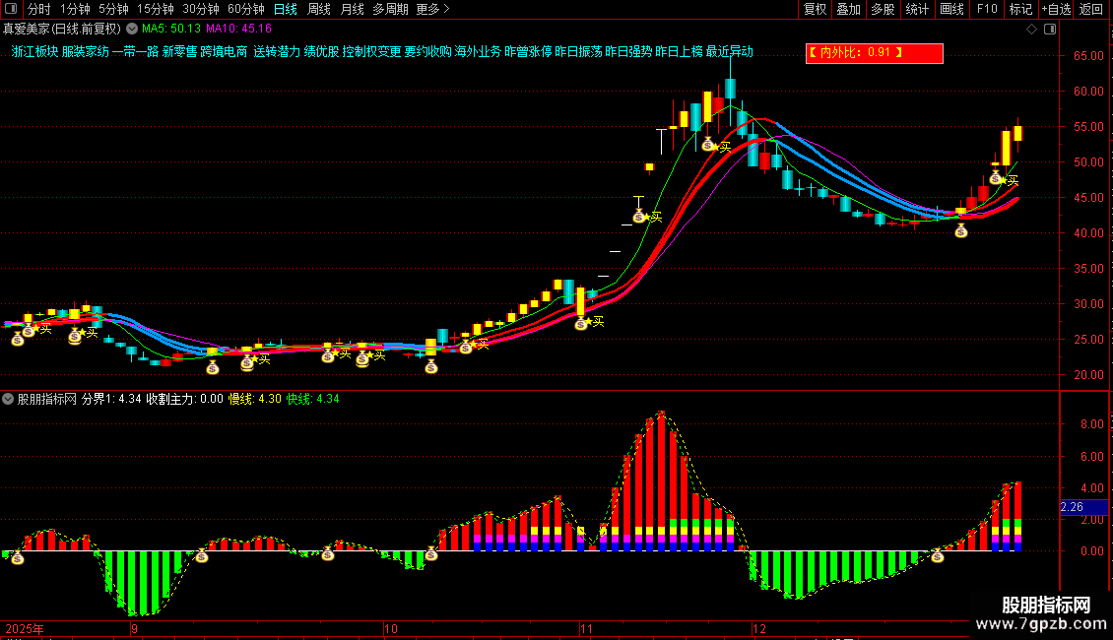This screenshot has width=1113, height=640.
Task: Click the most recent 买 buy signal icon
Action: pos(1013,180)
